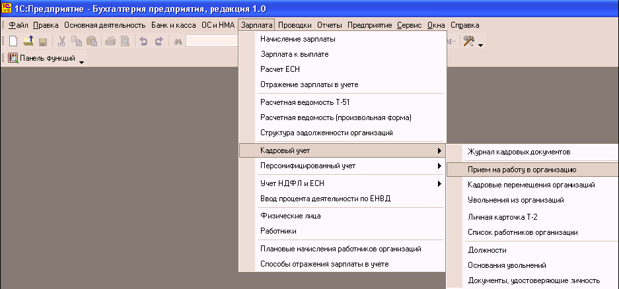
Task: Expand the dropdown arrow beside Панель функций
Action: 82,61
